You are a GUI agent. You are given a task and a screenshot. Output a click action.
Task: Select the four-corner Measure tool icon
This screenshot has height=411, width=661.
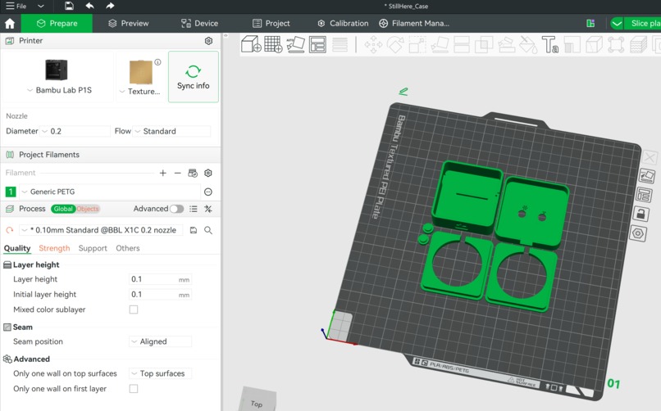616,44
